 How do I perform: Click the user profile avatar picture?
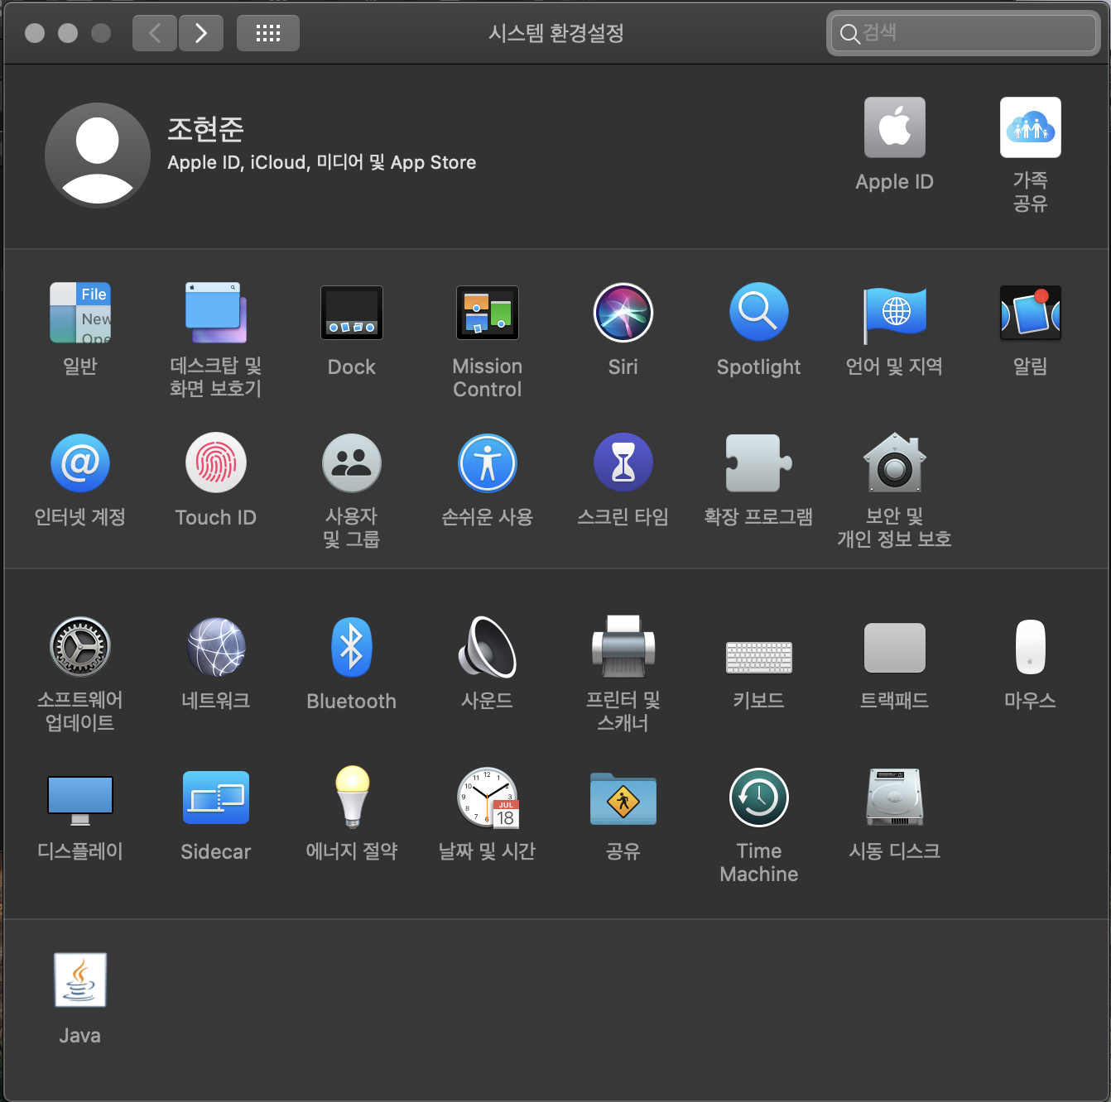point(98,156)
